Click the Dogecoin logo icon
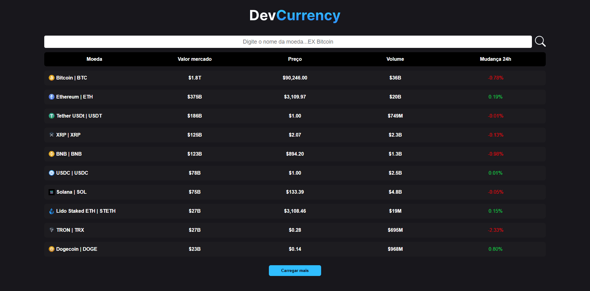The height and width of the screenshot is (291, 590). coord(52,249)
